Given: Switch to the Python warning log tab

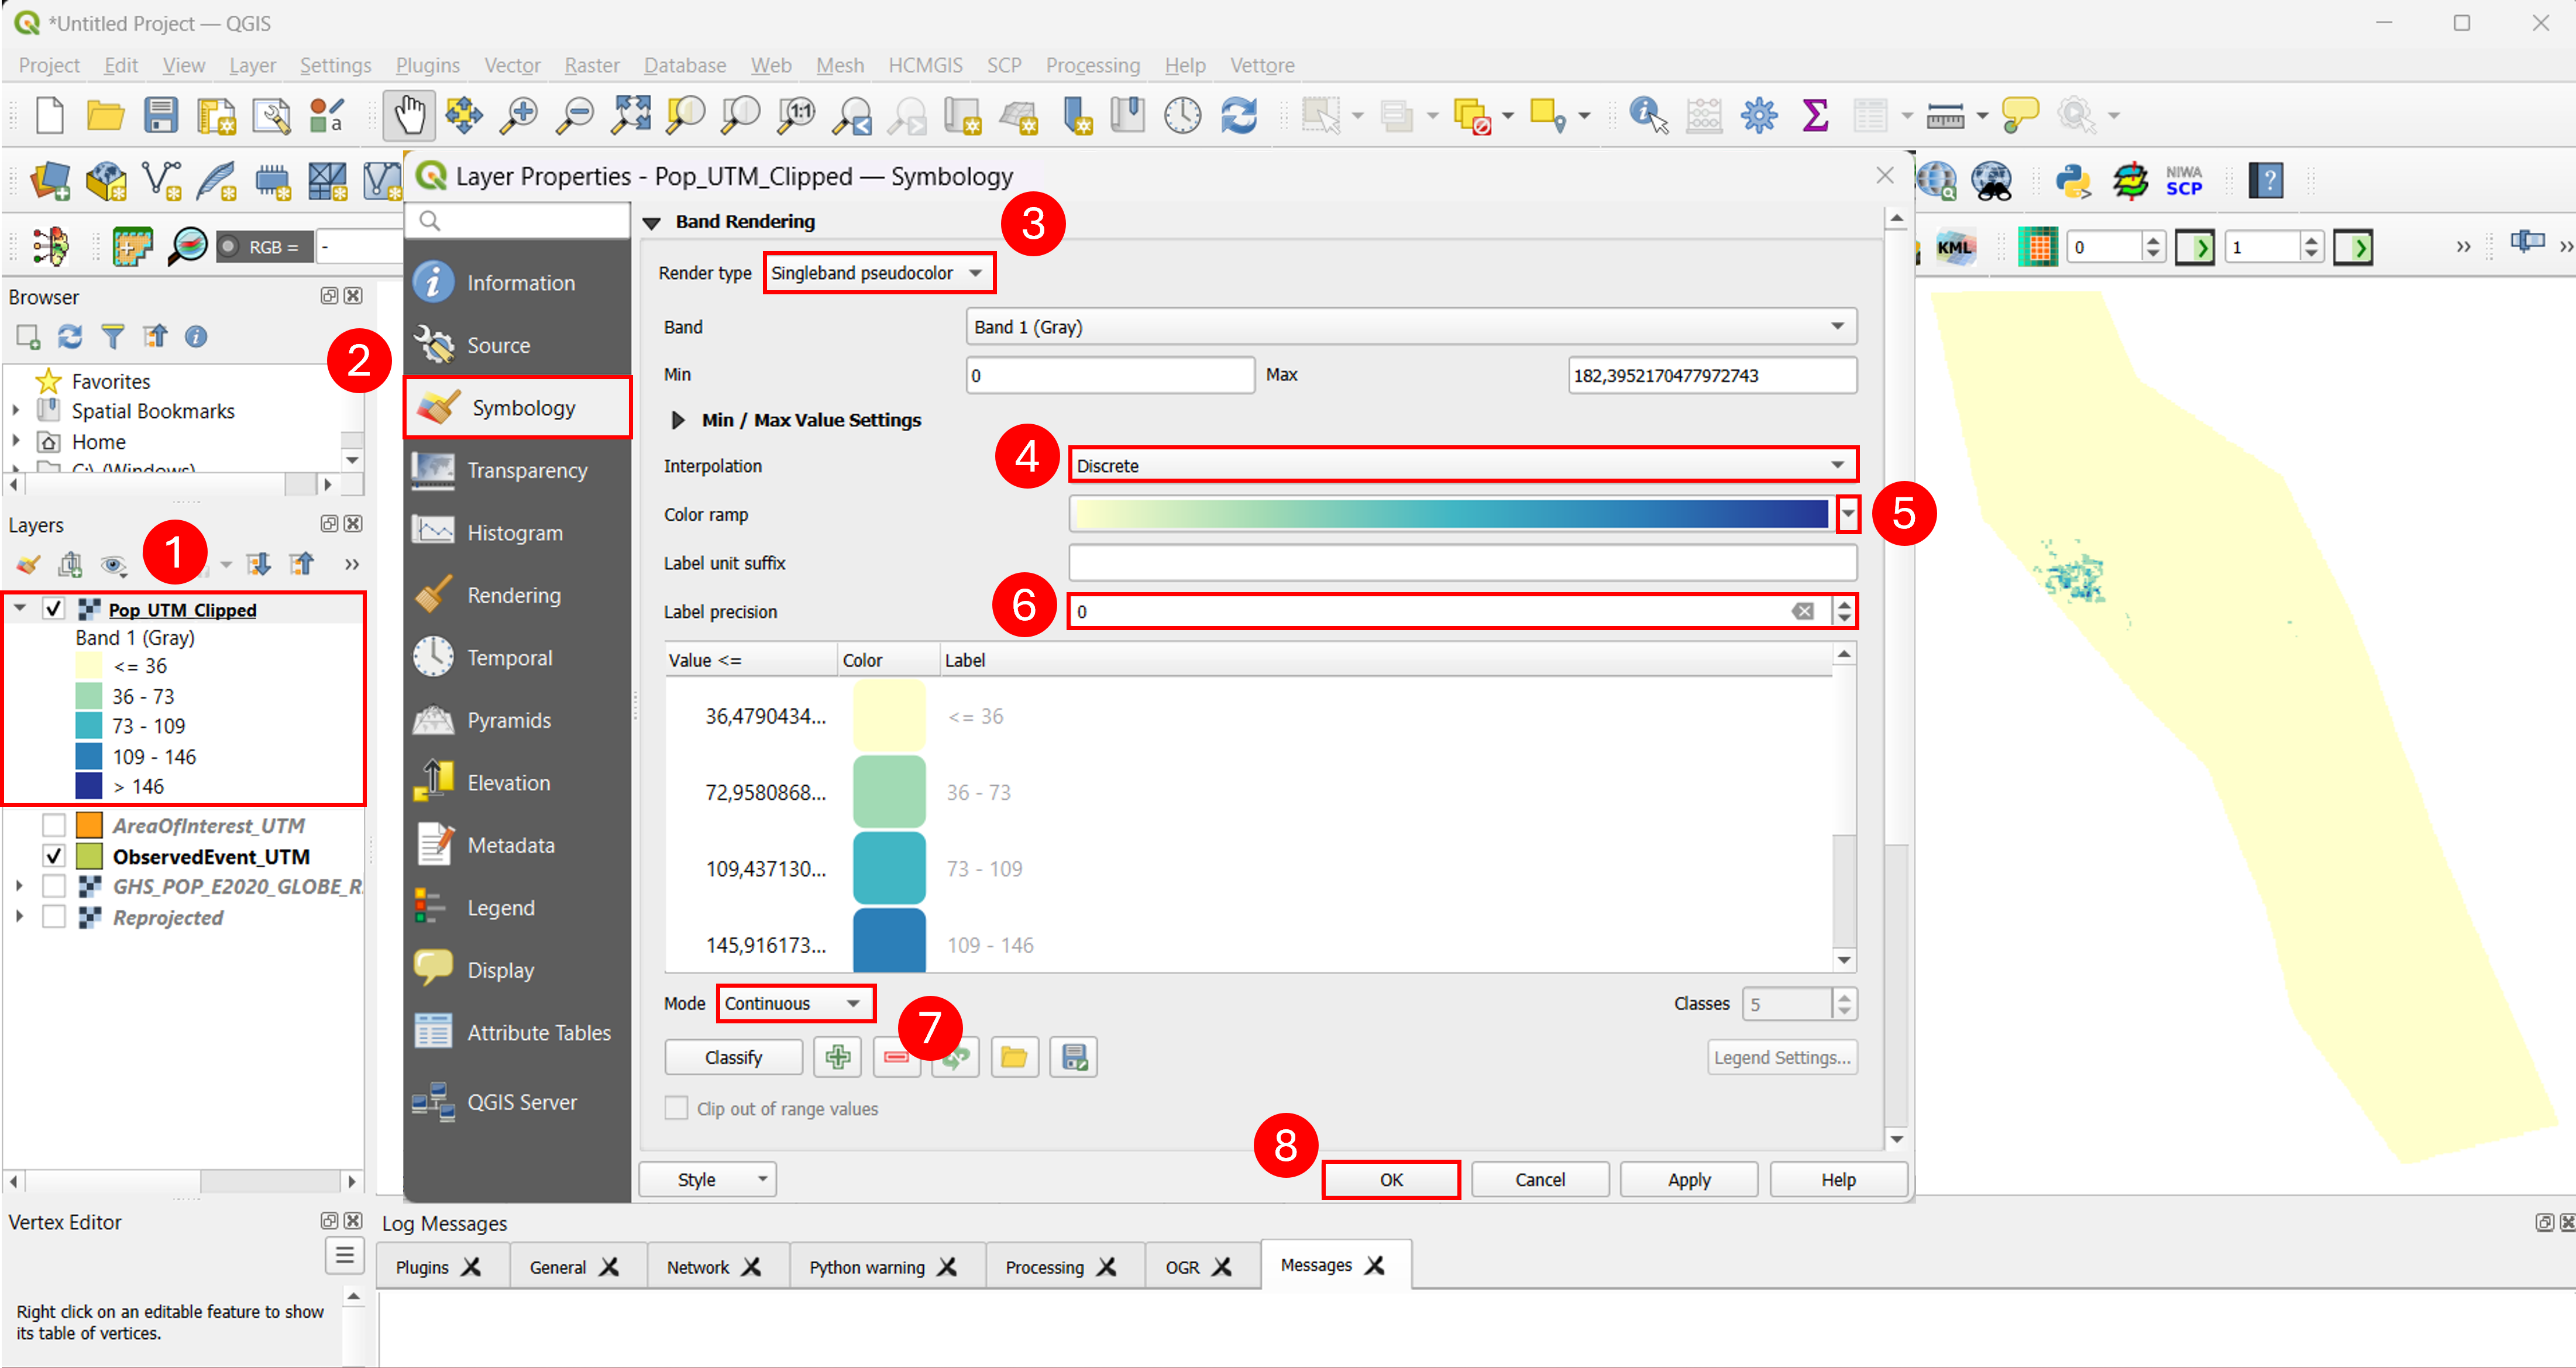Looking at the screenshot, I should pos(867,1267).
